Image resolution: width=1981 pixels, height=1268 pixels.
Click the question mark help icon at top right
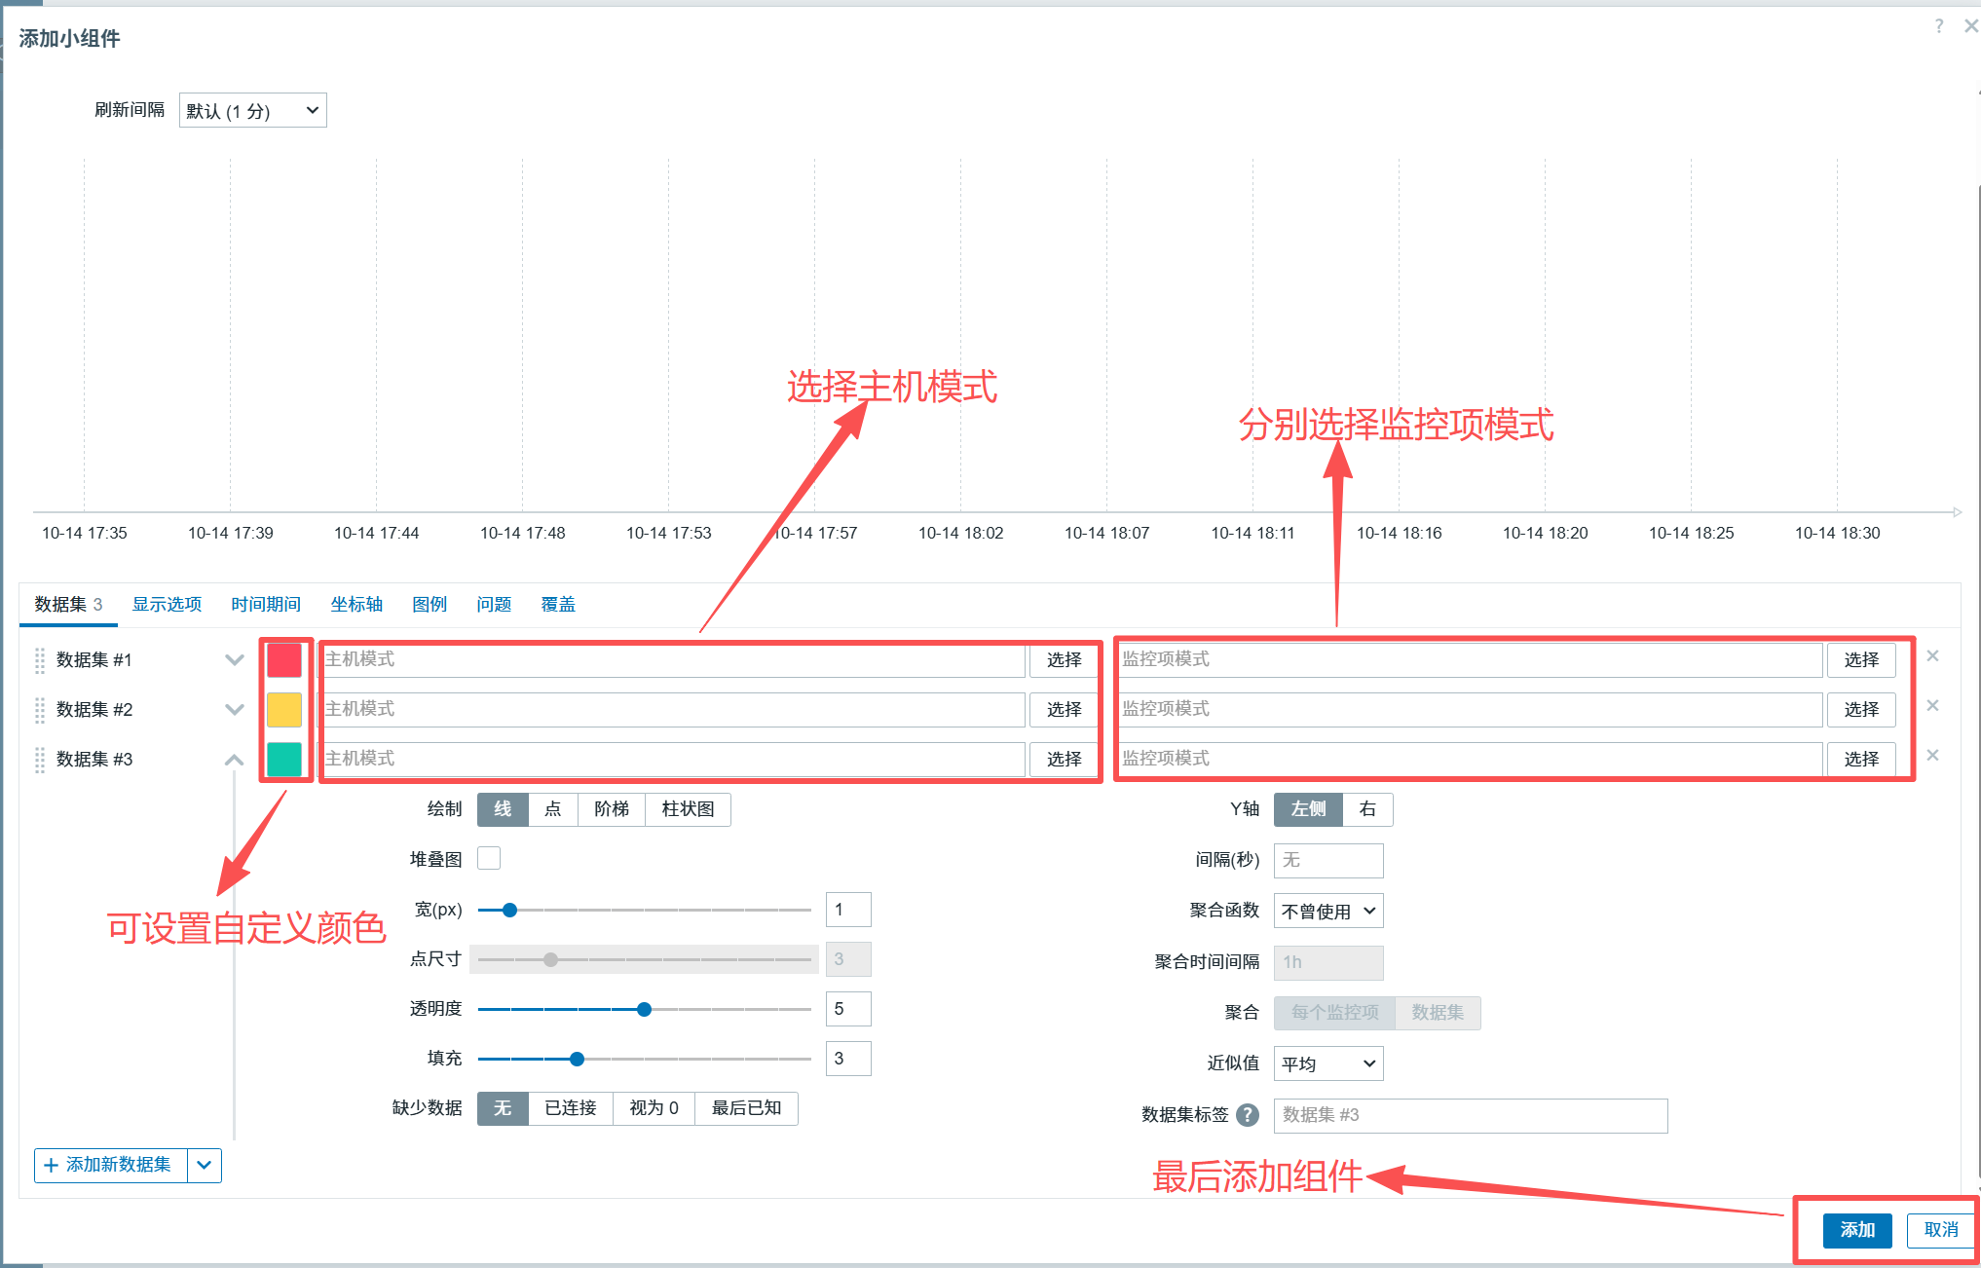(1939, 26)
